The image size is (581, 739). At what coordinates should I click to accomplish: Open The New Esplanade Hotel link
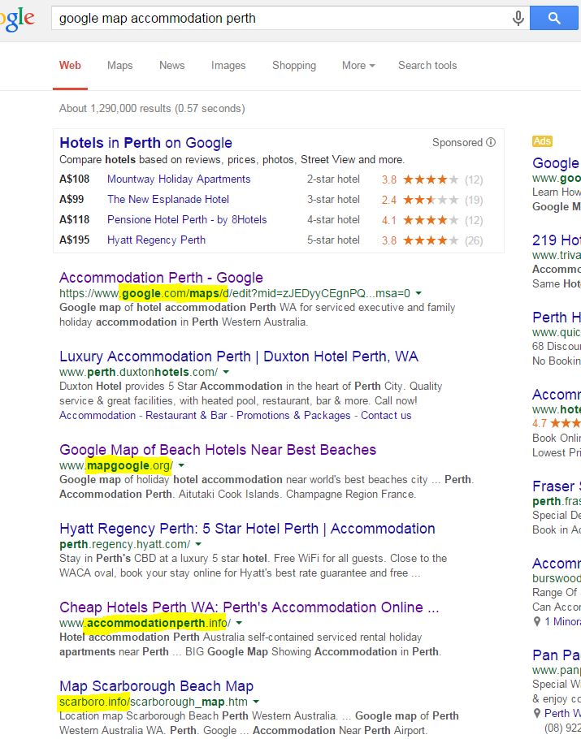tap(168, 199)
